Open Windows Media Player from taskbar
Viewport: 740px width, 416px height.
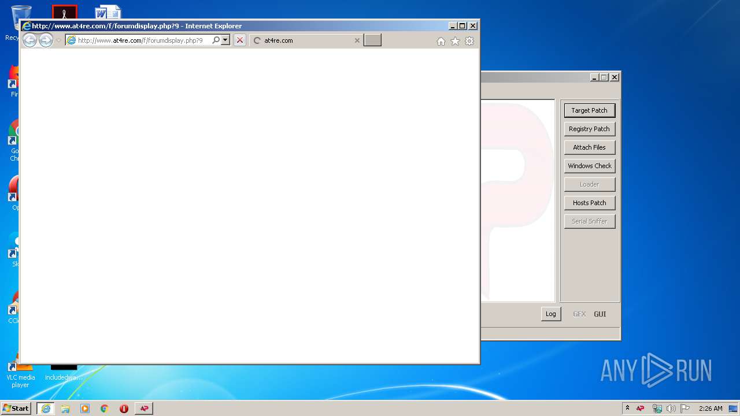[85, 408]
